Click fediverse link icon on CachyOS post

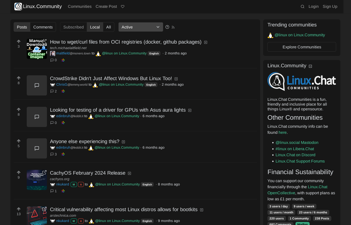pyautogui.click(x=63, y=191)
